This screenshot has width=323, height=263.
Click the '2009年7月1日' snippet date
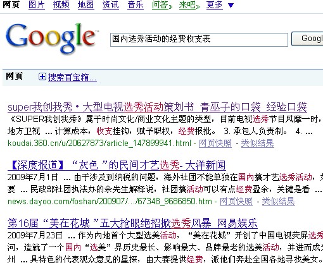pos(33,177)
